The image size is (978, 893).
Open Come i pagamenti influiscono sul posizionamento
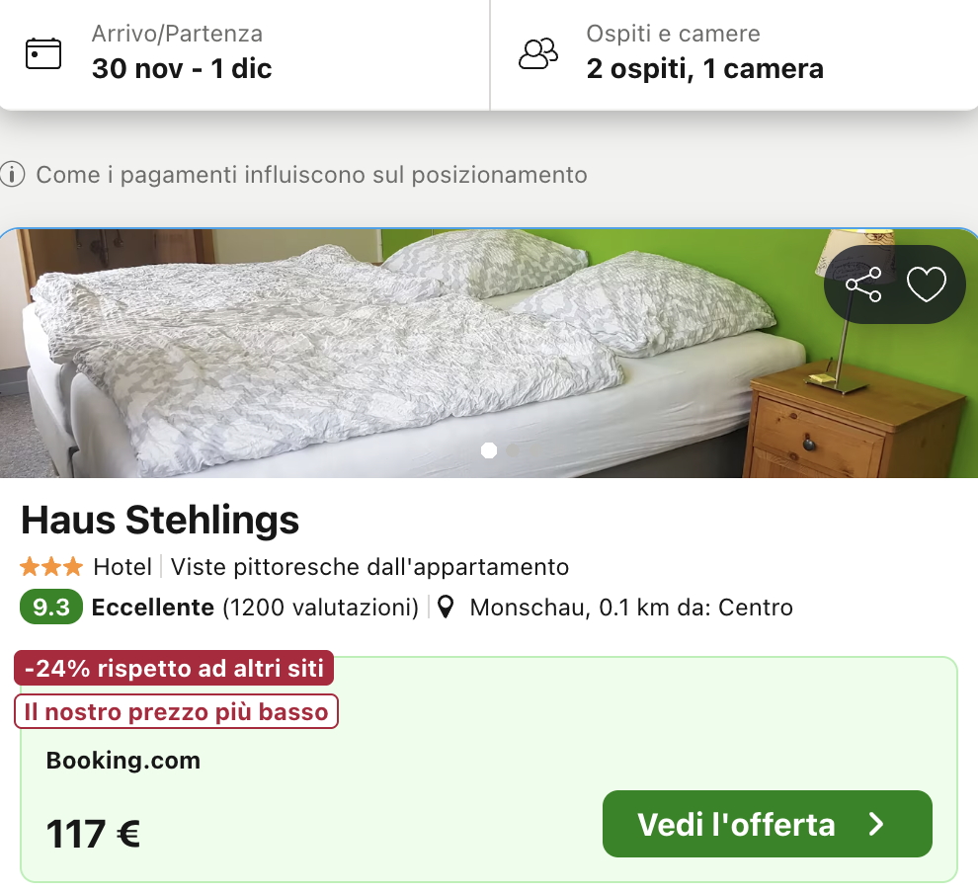click(x=311, y=176)
